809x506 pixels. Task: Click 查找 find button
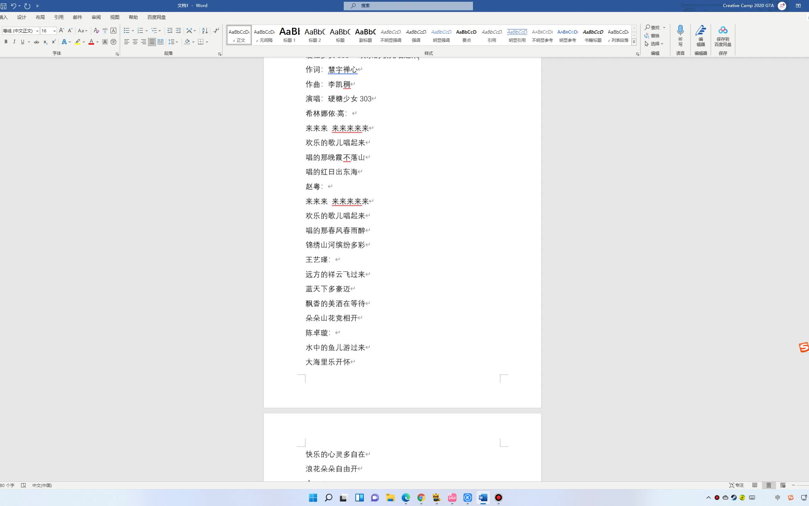click(652, 27)
